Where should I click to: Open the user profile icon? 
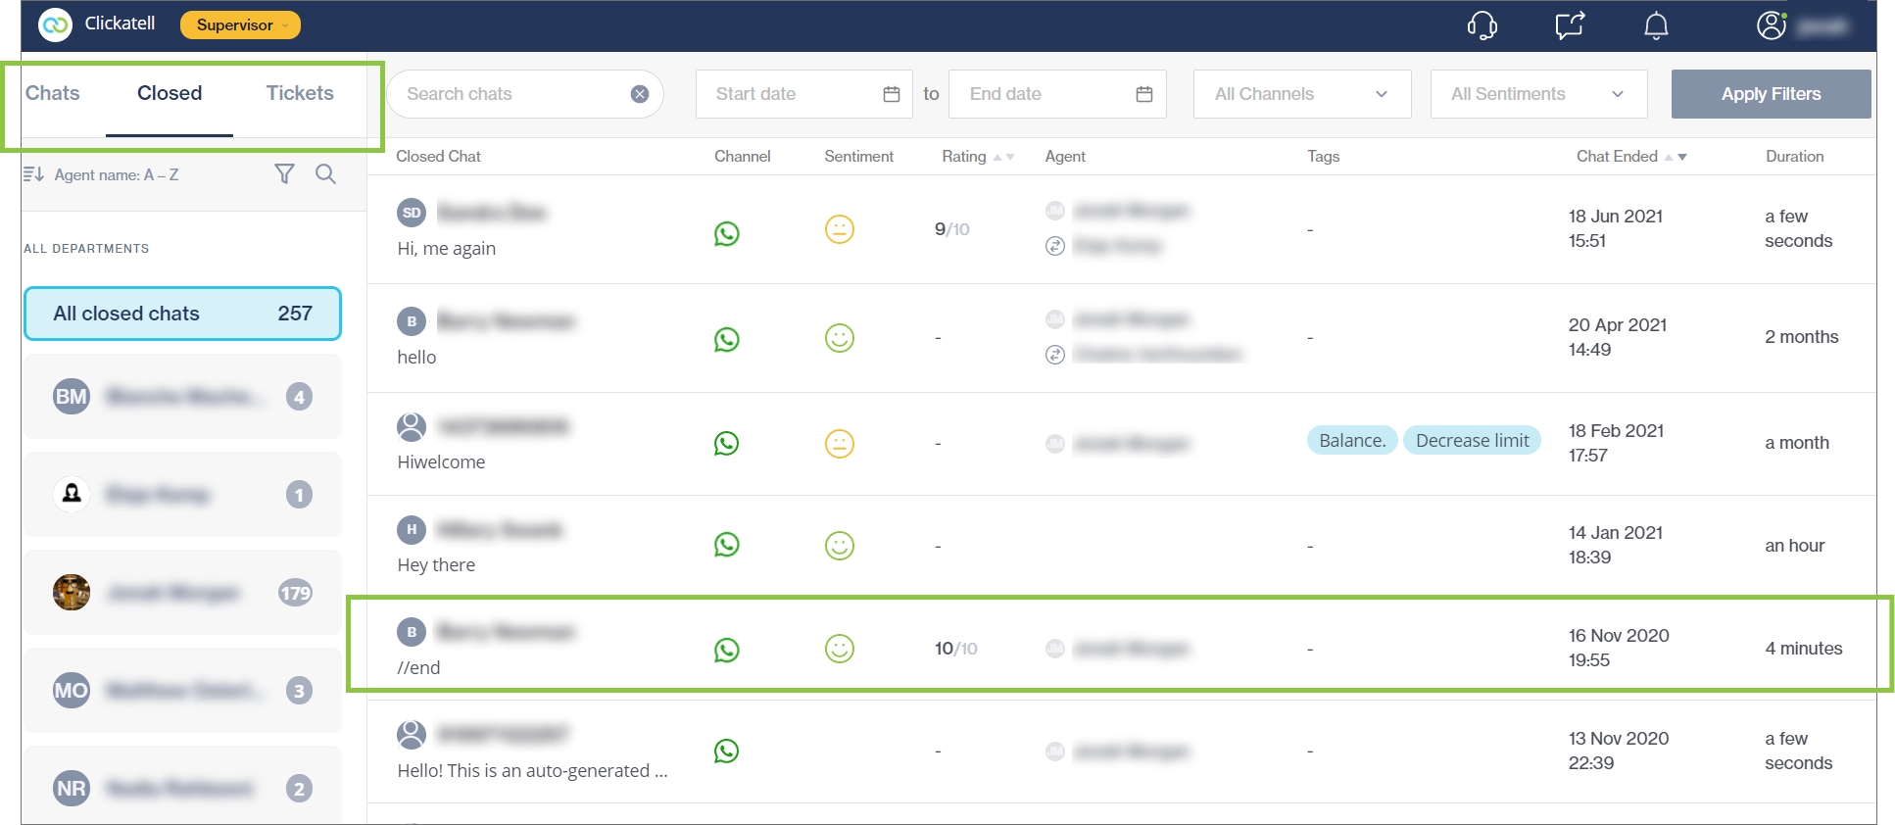1771,25
